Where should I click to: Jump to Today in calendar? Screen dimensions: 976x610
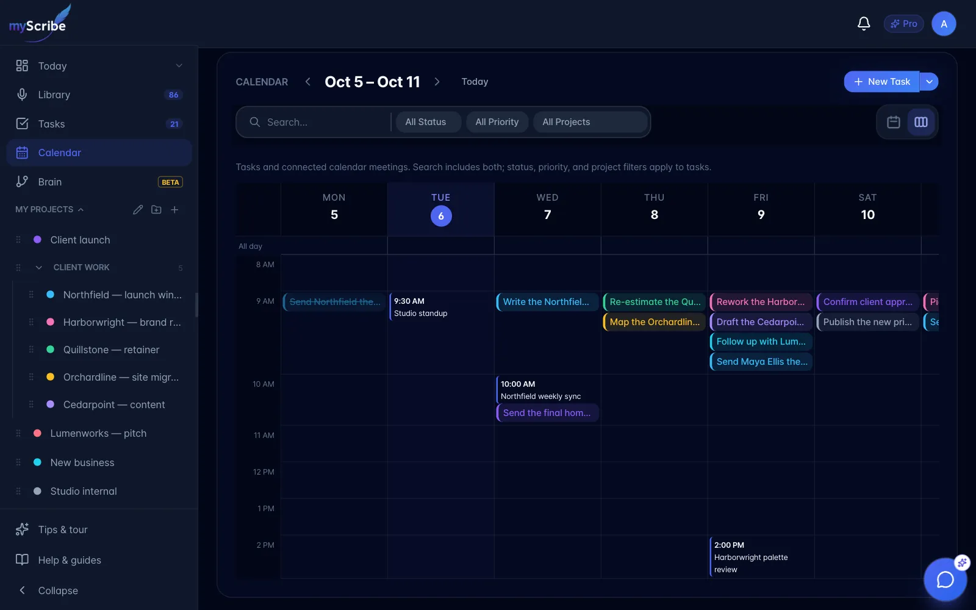(475, 82)
